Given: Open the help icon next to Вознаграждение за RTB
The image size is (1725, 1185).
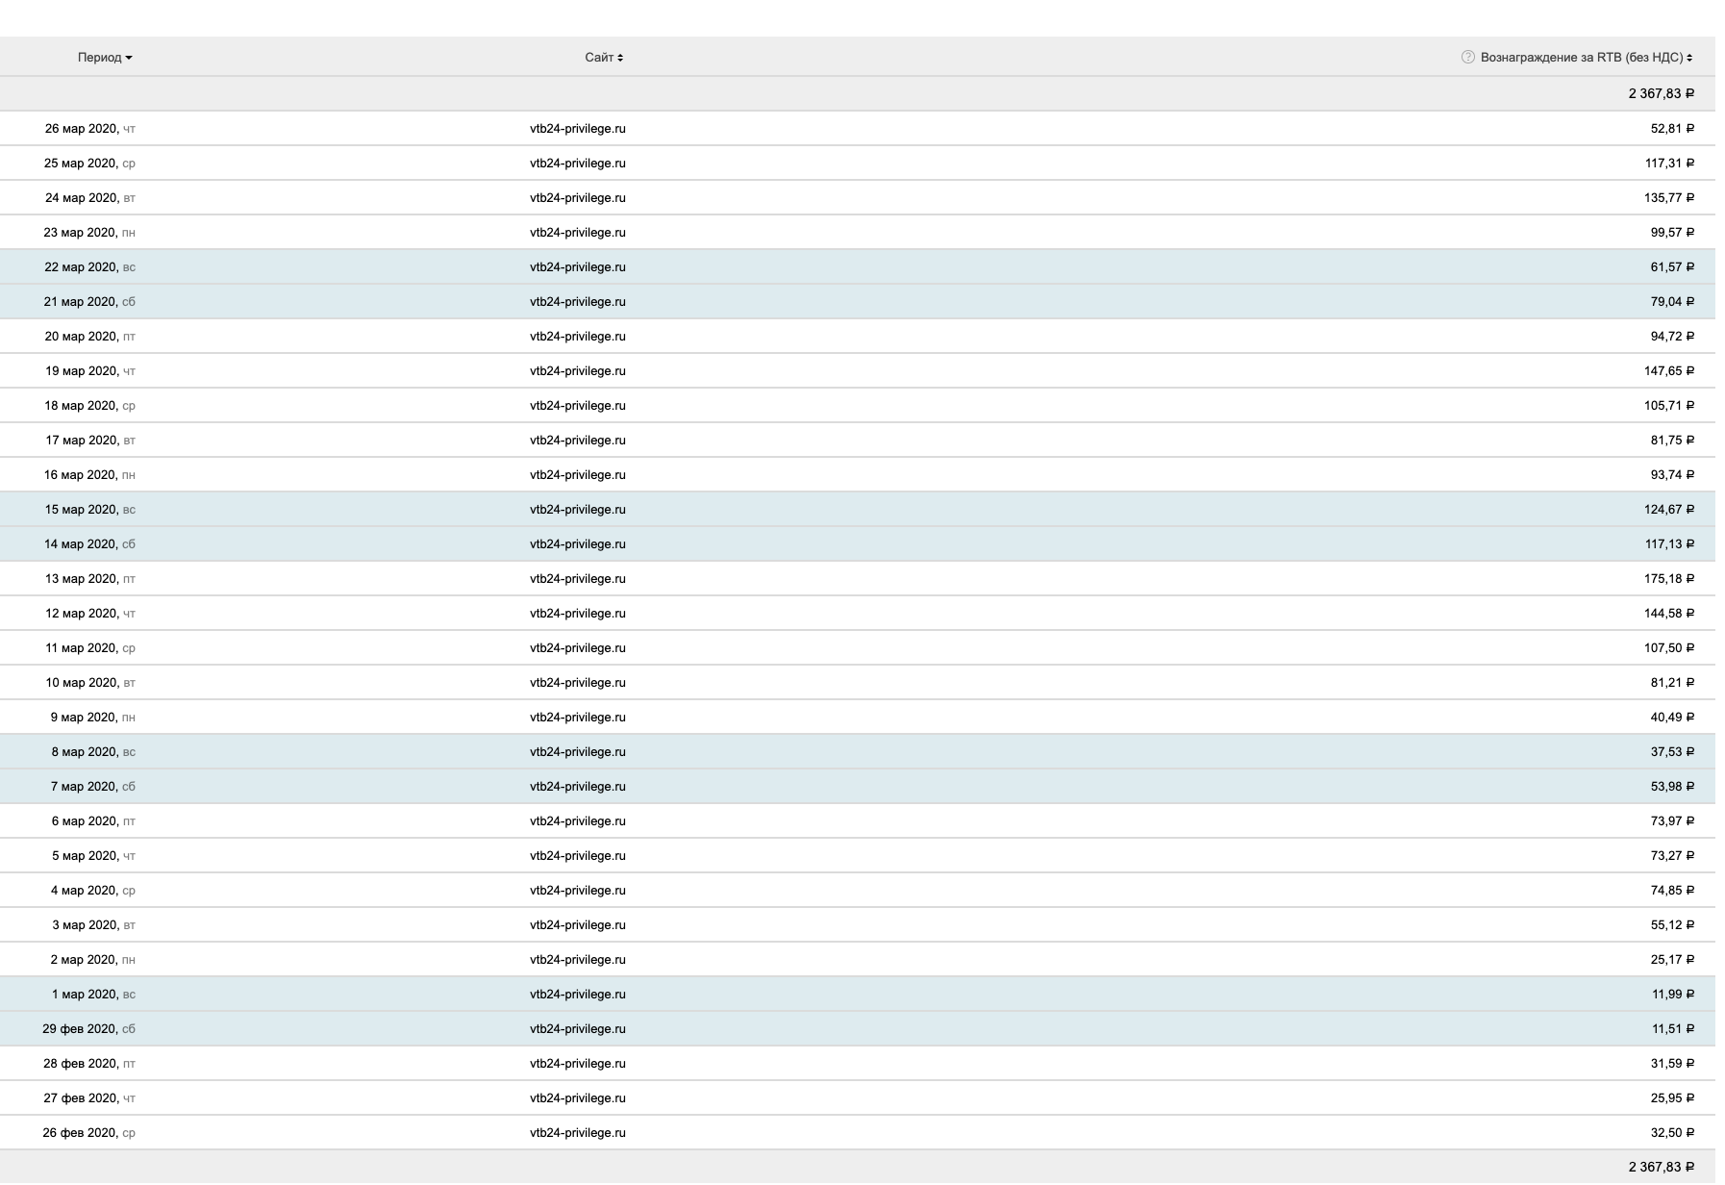Looking at the screenshot, I should pos(1467,58).
